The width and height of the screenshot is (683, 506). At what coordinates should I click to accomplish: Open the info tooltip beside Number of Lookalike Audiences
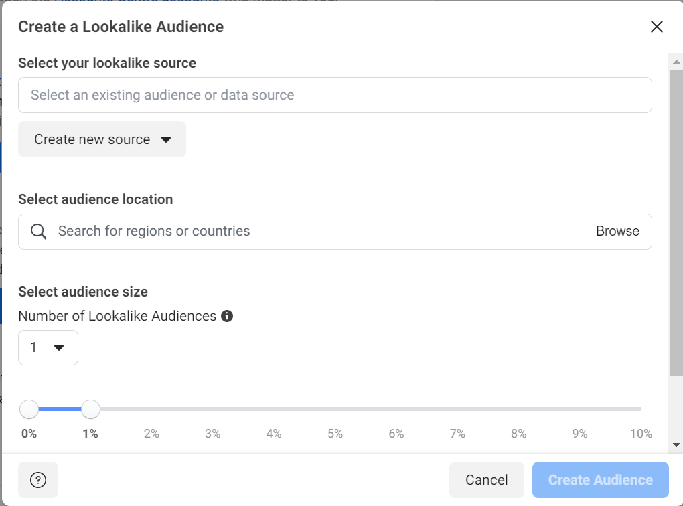[x=226, y=315]
